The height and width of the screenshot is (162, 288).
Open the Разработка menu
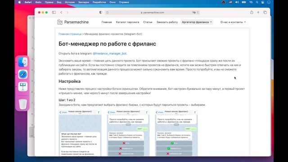coord(99,2)
